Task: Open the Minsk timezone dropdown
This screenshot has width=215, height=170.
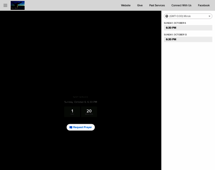Action: [188, 16]
